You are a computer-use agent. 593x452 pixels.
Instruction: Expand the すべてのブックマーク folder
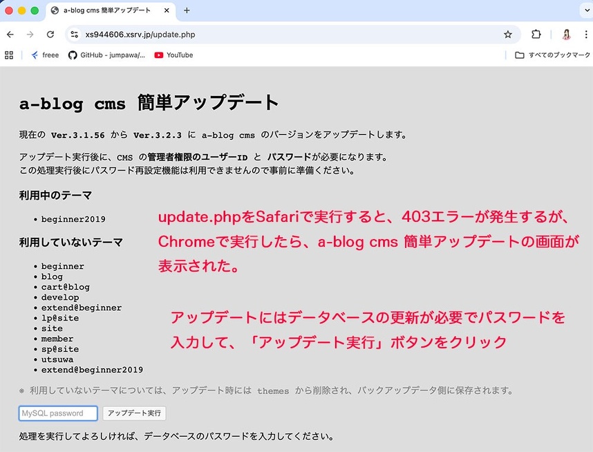click(552, 55)
